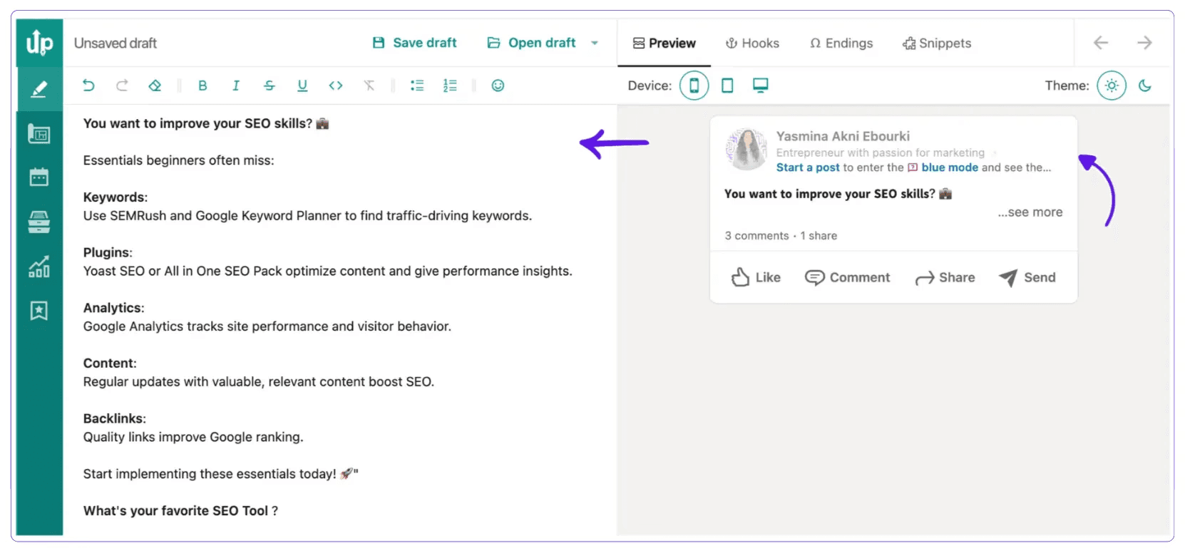This screenshot has height=553, width=1185.
Task: Open the starred bookmark sidebar icon
Action: [39, 311]
